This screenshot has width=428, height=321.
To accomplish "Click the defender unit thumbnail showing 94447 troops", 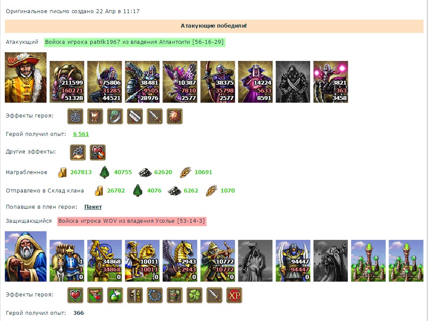I will (293, 261).
